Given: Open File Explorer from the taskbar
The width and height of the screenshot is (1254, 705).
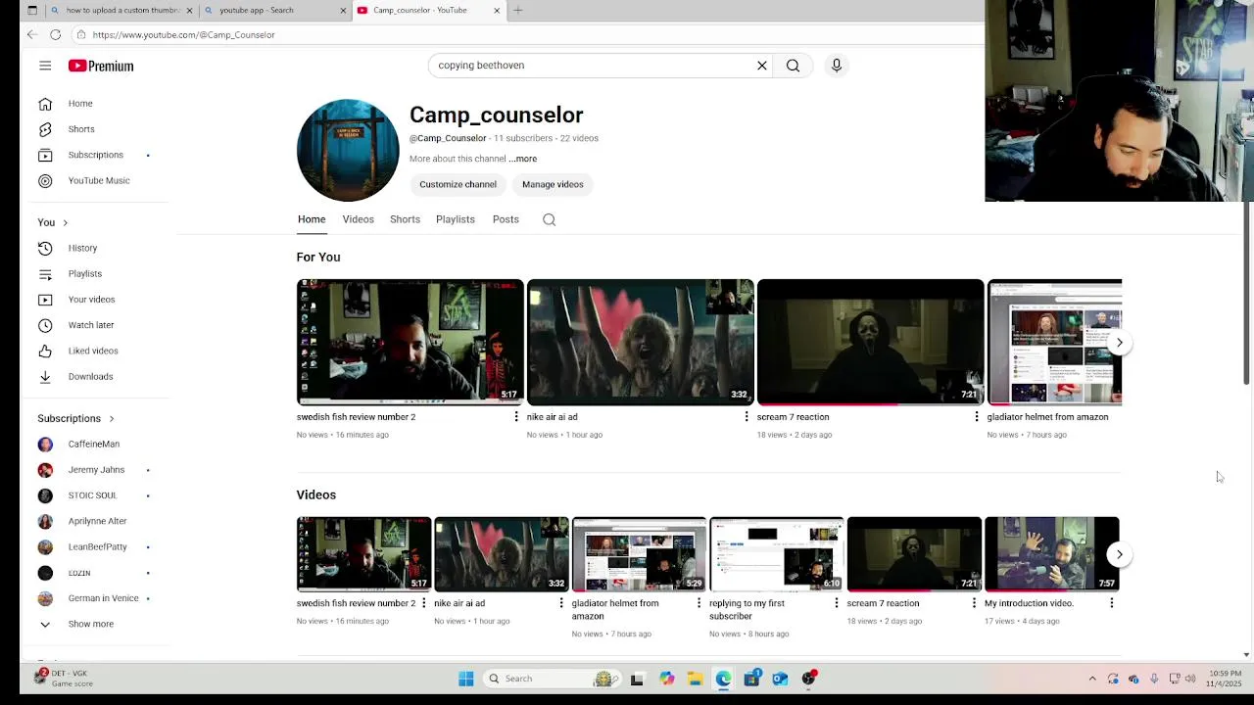Looking at the screenshot, I should [x=695, y=679].
